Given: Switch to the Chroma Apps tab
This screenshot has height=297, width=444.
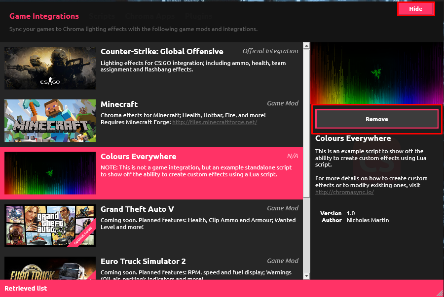Looking at the screenshot, I should (151, 16).
